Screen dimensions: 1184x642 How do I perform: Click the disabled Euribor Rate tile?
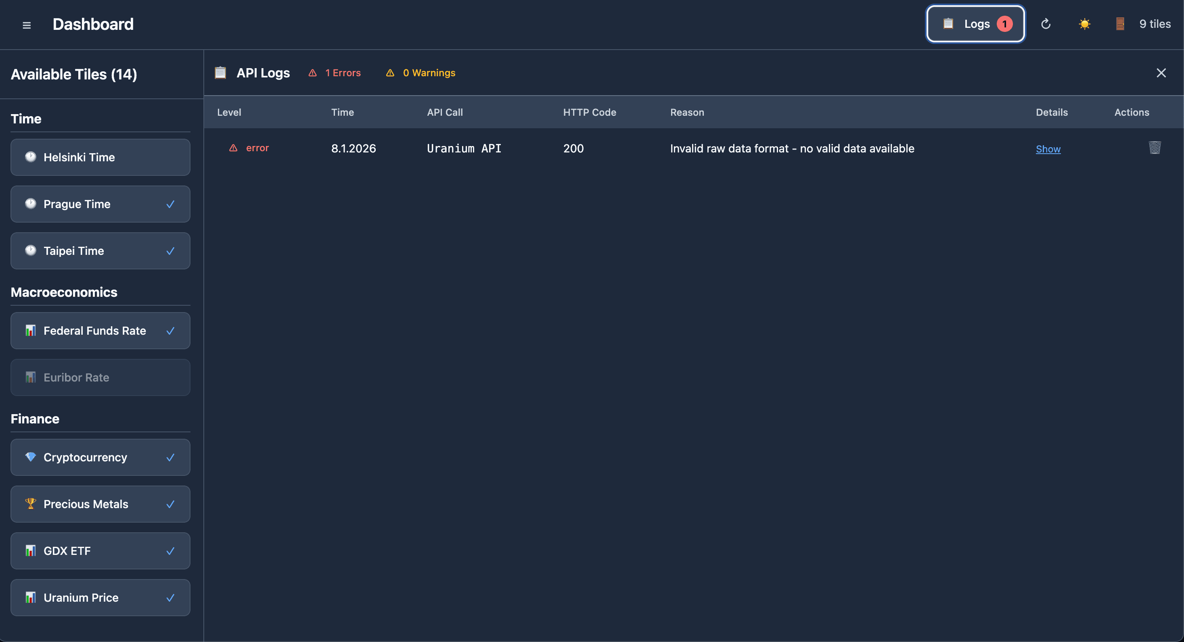coord(100,377)
